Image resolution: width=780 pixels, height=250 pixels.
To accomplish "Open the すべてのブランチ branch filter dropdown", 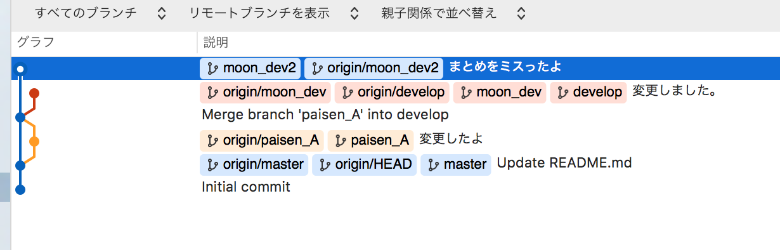I will coord(100,13).
